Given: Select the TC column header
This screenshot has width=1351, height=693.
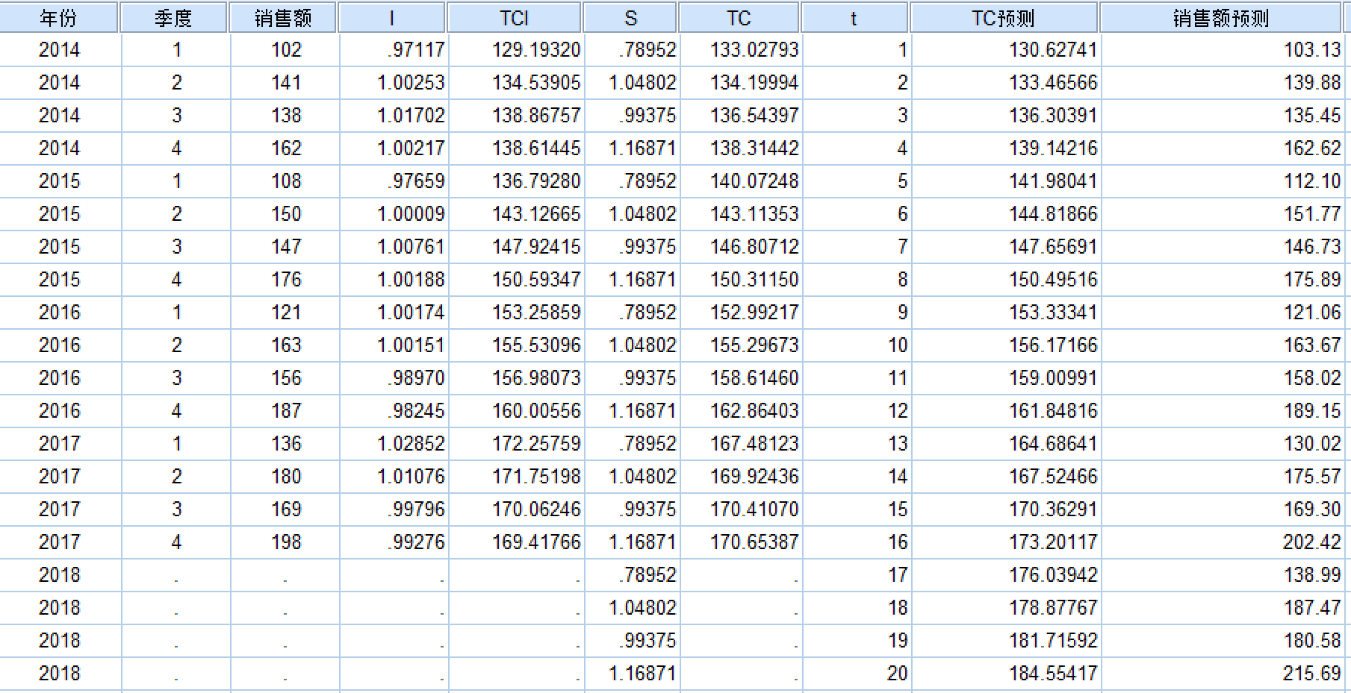Looking at the screenshot, I should pyautogui.click(x=739, y=18).
